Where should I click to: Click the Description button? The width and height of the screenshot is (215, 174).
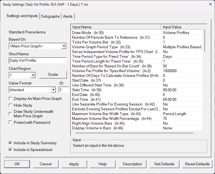tap(132, 164)
